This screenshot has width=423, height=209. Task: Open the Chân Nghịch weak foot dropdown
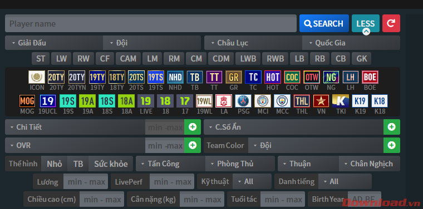[x=370, y=164]
